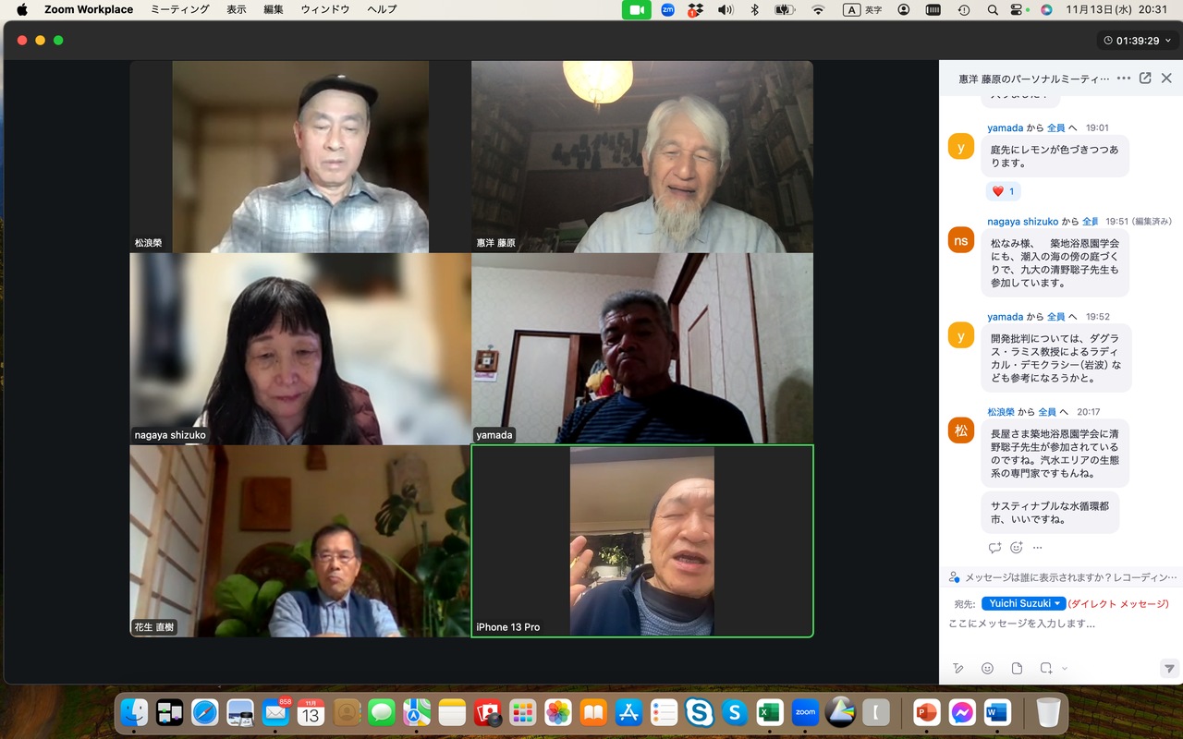Click the message visibility info notice

[x=1063, y=577]
